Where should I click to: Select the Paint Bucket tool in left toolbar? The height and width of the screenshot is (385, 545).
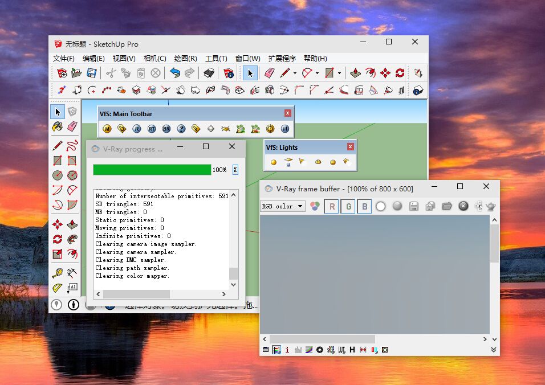pyautogui.click(x=58, y=126)
